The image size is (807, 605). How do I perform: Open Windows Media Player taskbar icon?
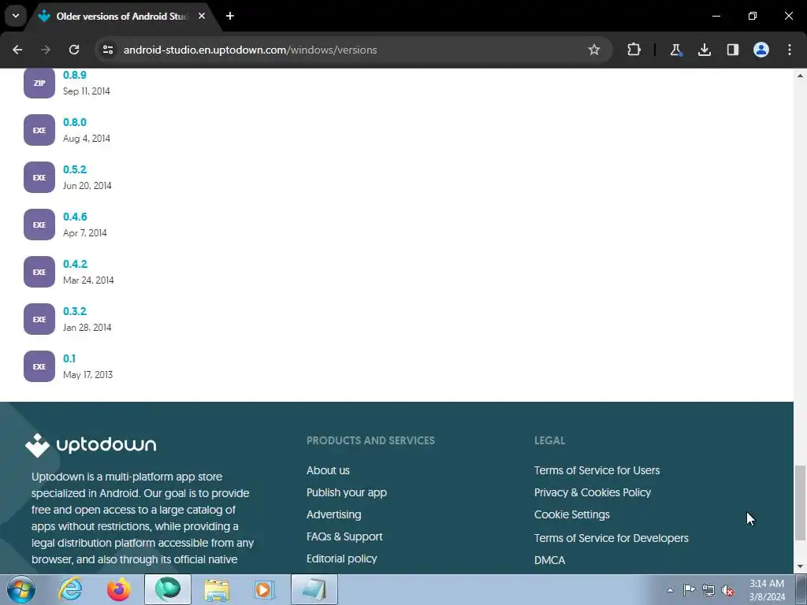265,589
